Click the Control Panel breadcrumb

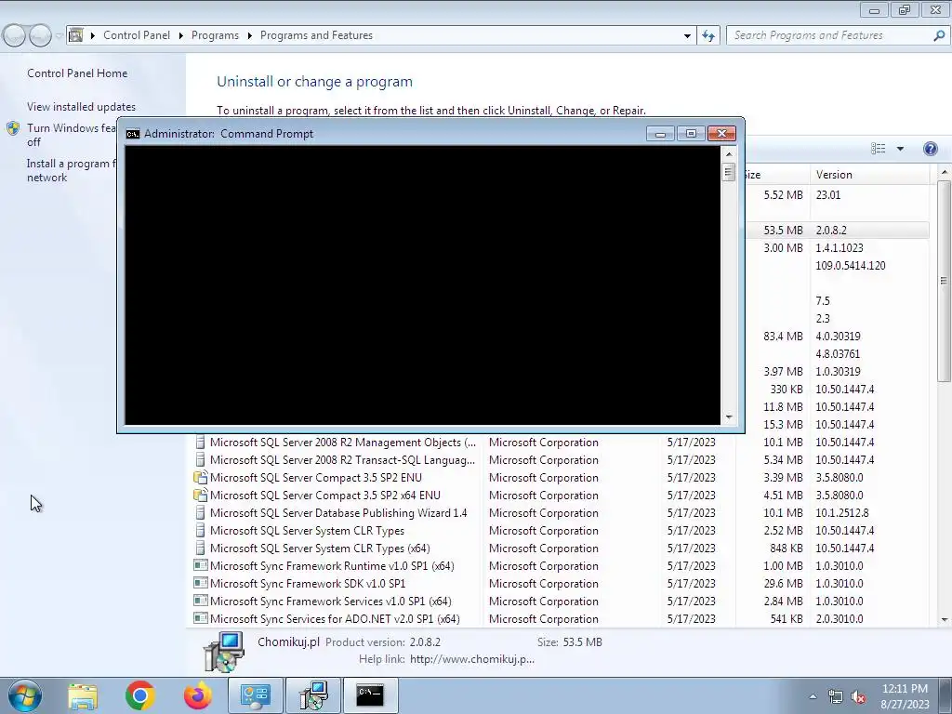(137, 35)
